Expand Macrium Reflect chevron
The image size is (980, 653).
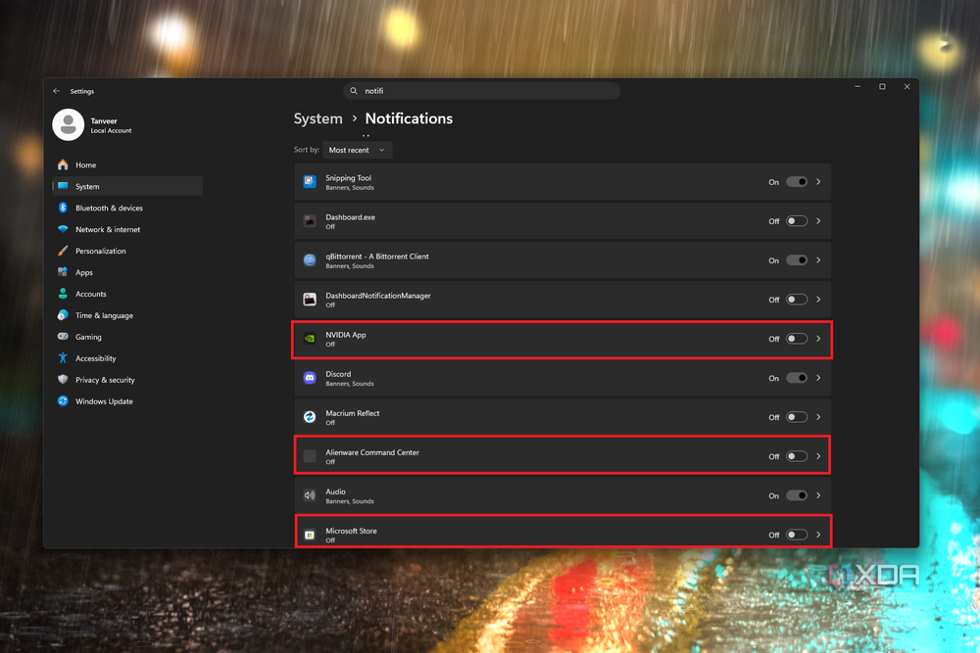point(818,417)
